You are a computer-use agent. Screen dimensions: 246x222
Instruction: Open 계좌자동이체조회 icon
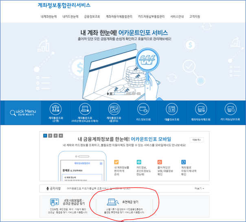(x=201, y=109)
